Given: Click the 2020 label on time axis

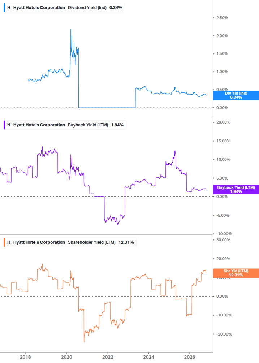Looking at the screenshot, I should click(66, 357).
